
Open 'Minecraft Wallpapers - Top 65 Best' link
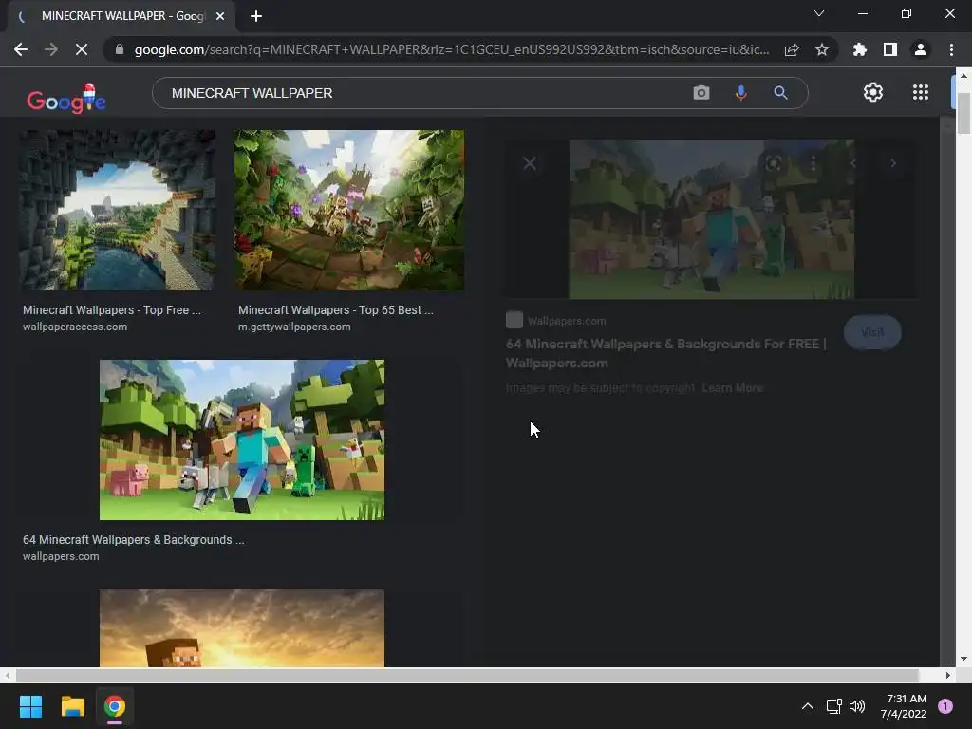335,310
